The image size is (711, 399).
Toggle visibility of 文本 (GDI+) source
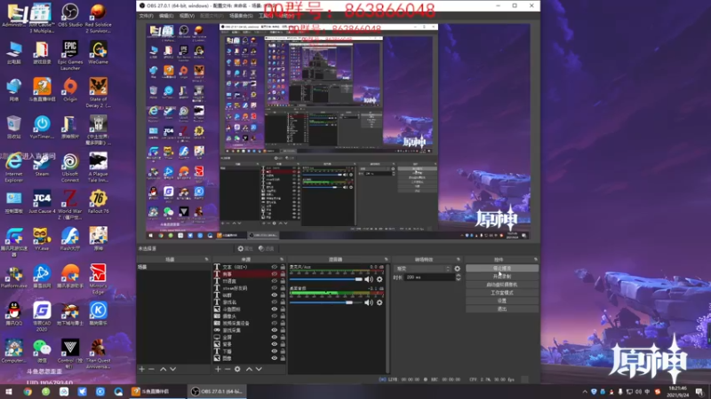pyautogui.click(x=275, y=267)
